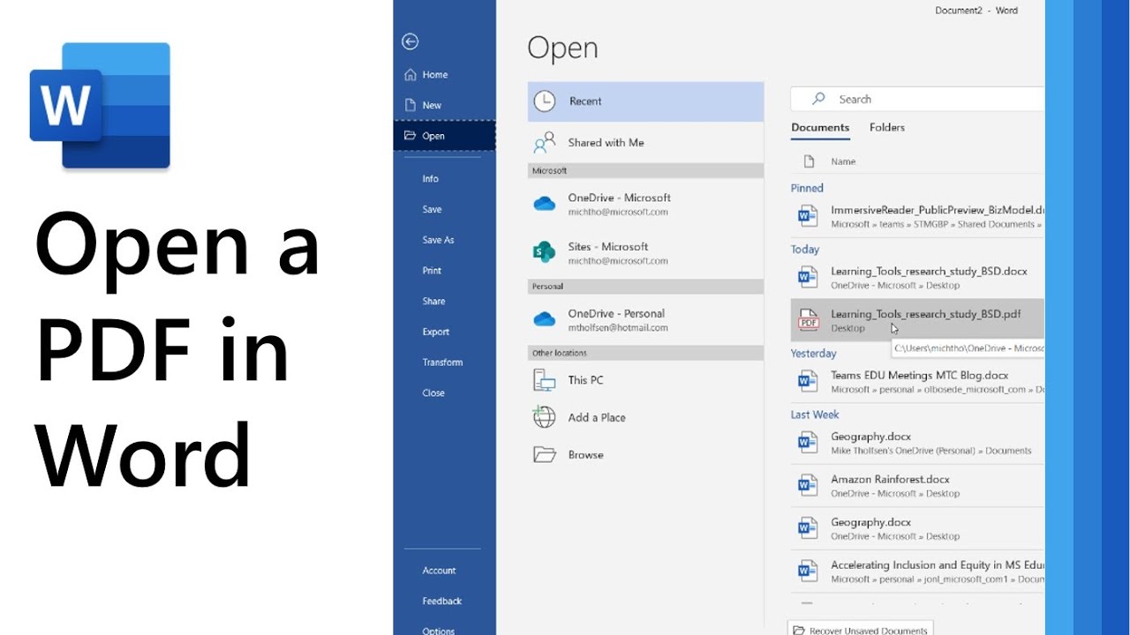Click the Word logo on the left of the image
Screen dimensions: 1130x635
[100, 106]
